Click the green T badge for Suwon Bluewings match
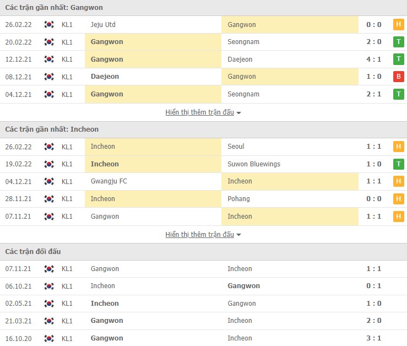 pos(398,164)
